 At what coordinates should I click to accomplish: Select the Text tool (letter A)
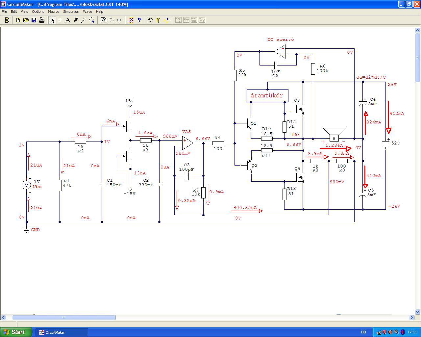pos(68,20)
